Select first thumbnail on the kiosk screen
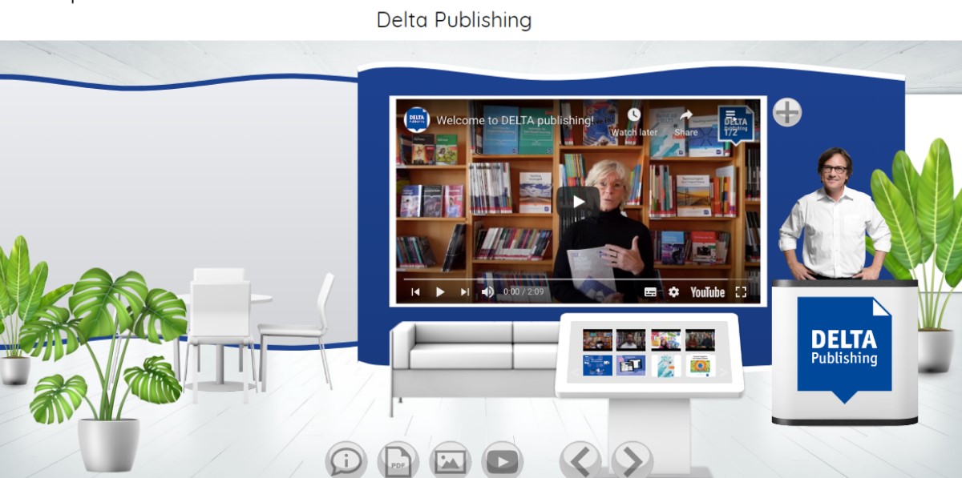The height and width of the screenshot is (478, 962). click(x=597, y=339)
